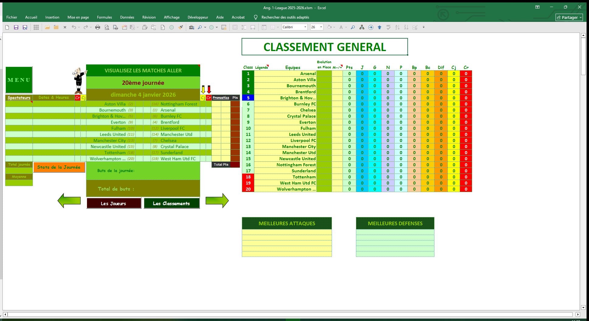This screenshot has height=321, width=589.
Task: Click the open folder icon
Action: click(x=47, y=27)
